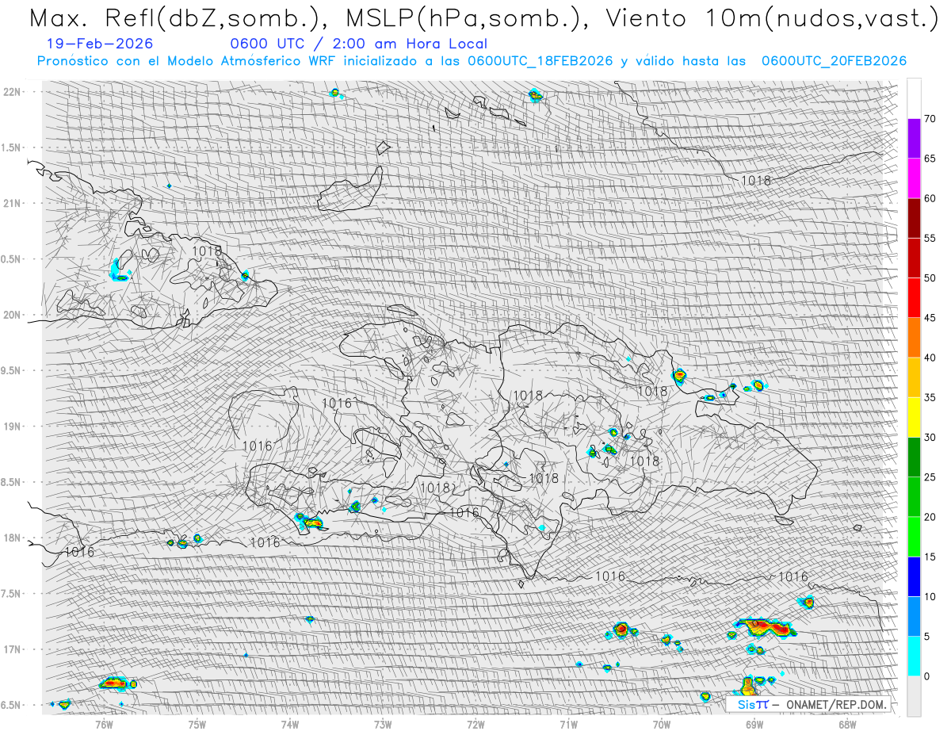Click the '0600UTC_18FEB2026' initialization timestamp
The width and height of the screenshot is (951, 735).
[540, 61]
